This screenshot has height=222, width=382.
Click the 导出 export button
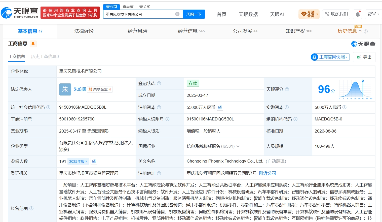(x=364, y=57)
